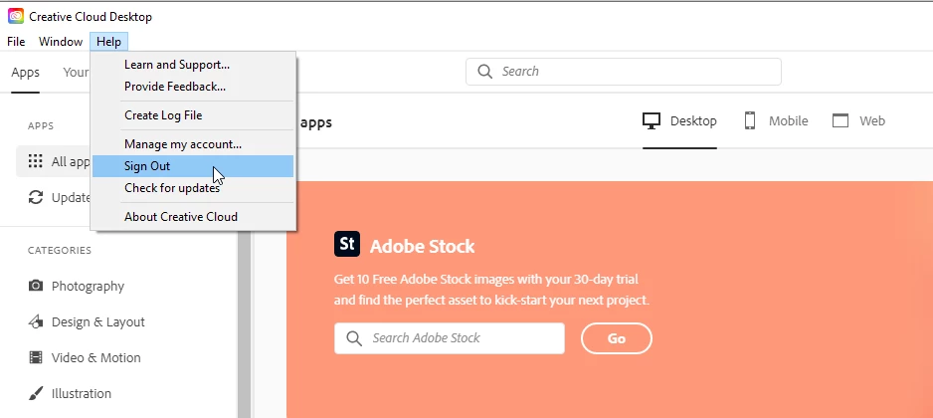Click the search magnifier icon in top bar
Image resolution: width=933 pixels, height=418 pixels.
(x=485, y=72)
